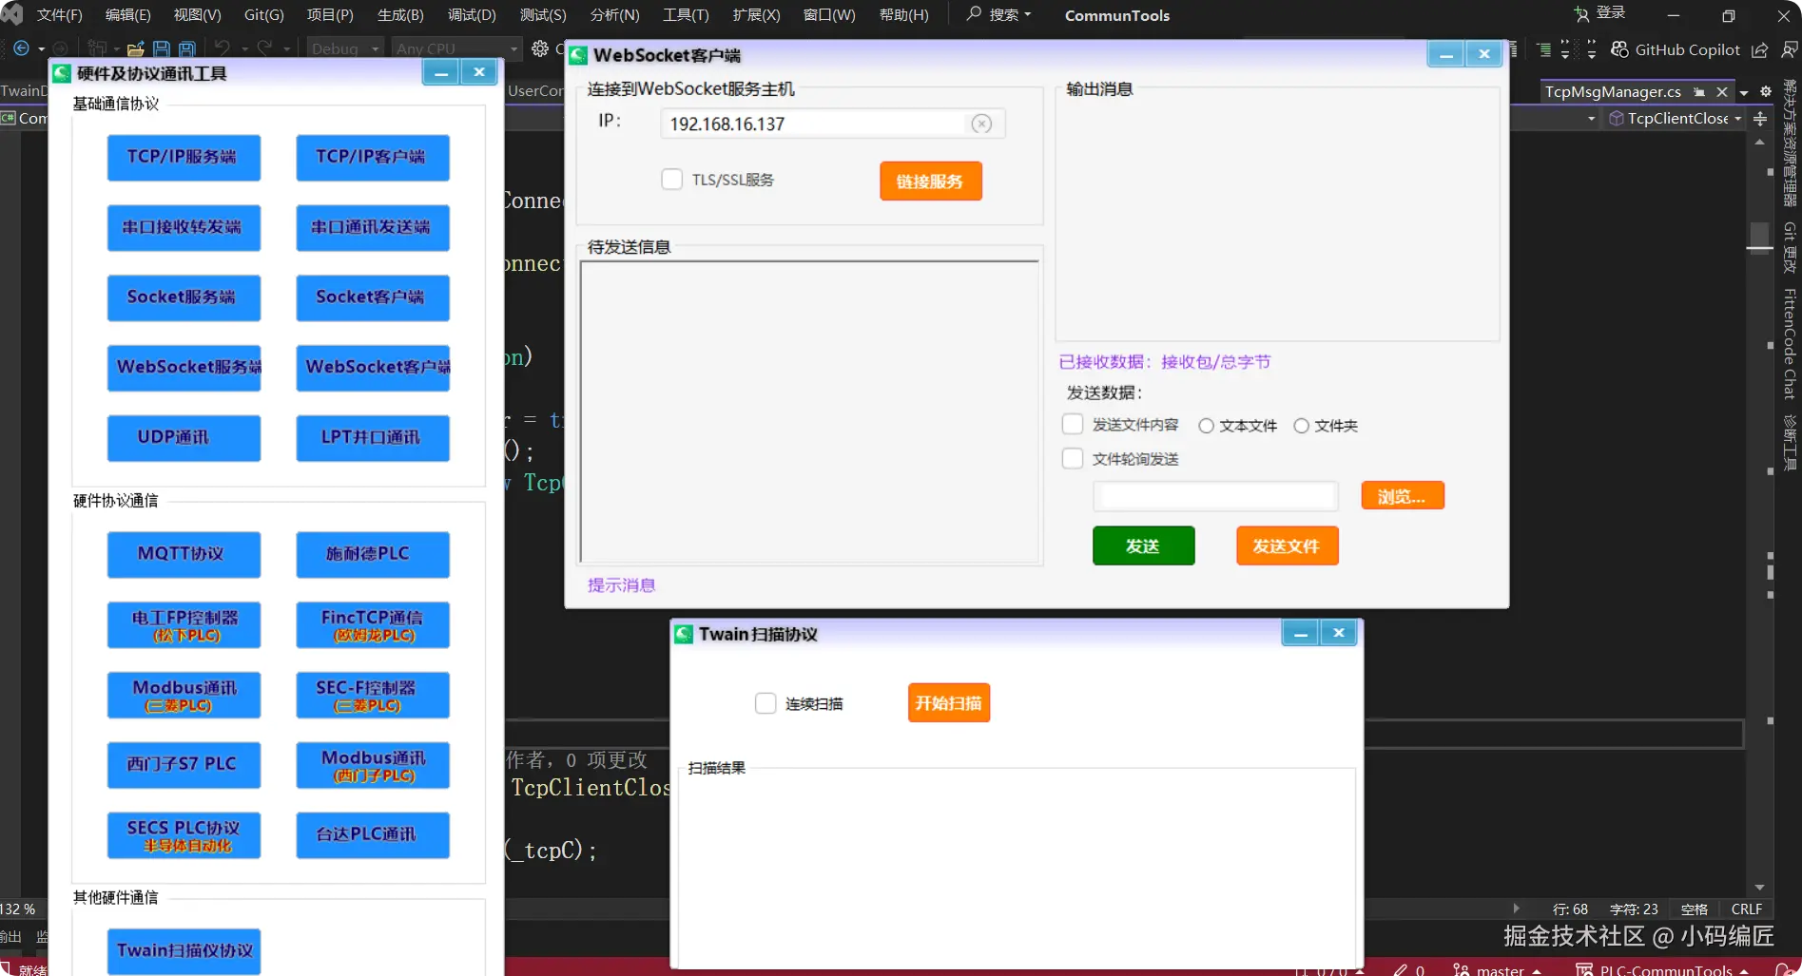Open the 视图(V) menu
Image resolution: width=1802 pixels, height=976 pixels.
[x=197, y=15]
